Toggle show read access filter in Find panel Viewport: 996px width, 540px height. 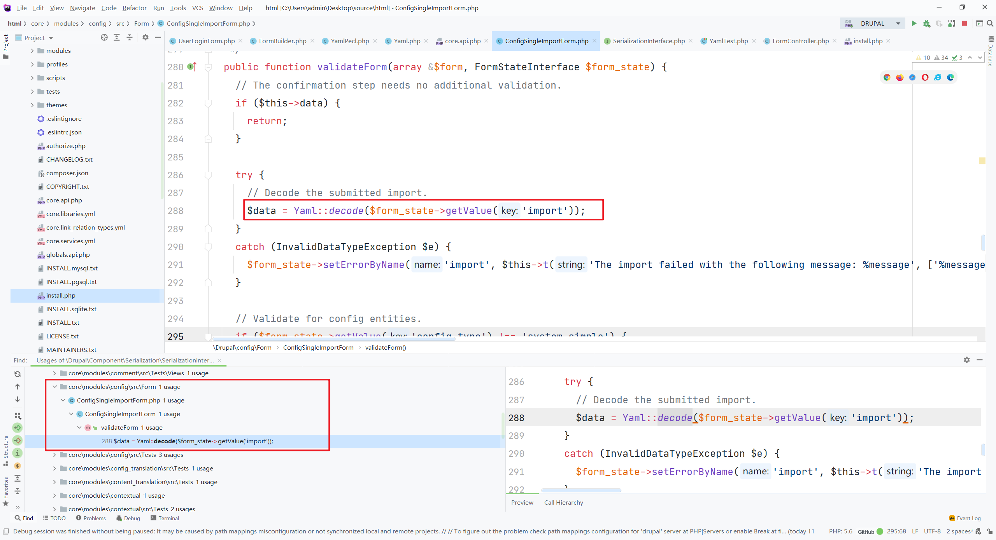[x=18, y=428]
